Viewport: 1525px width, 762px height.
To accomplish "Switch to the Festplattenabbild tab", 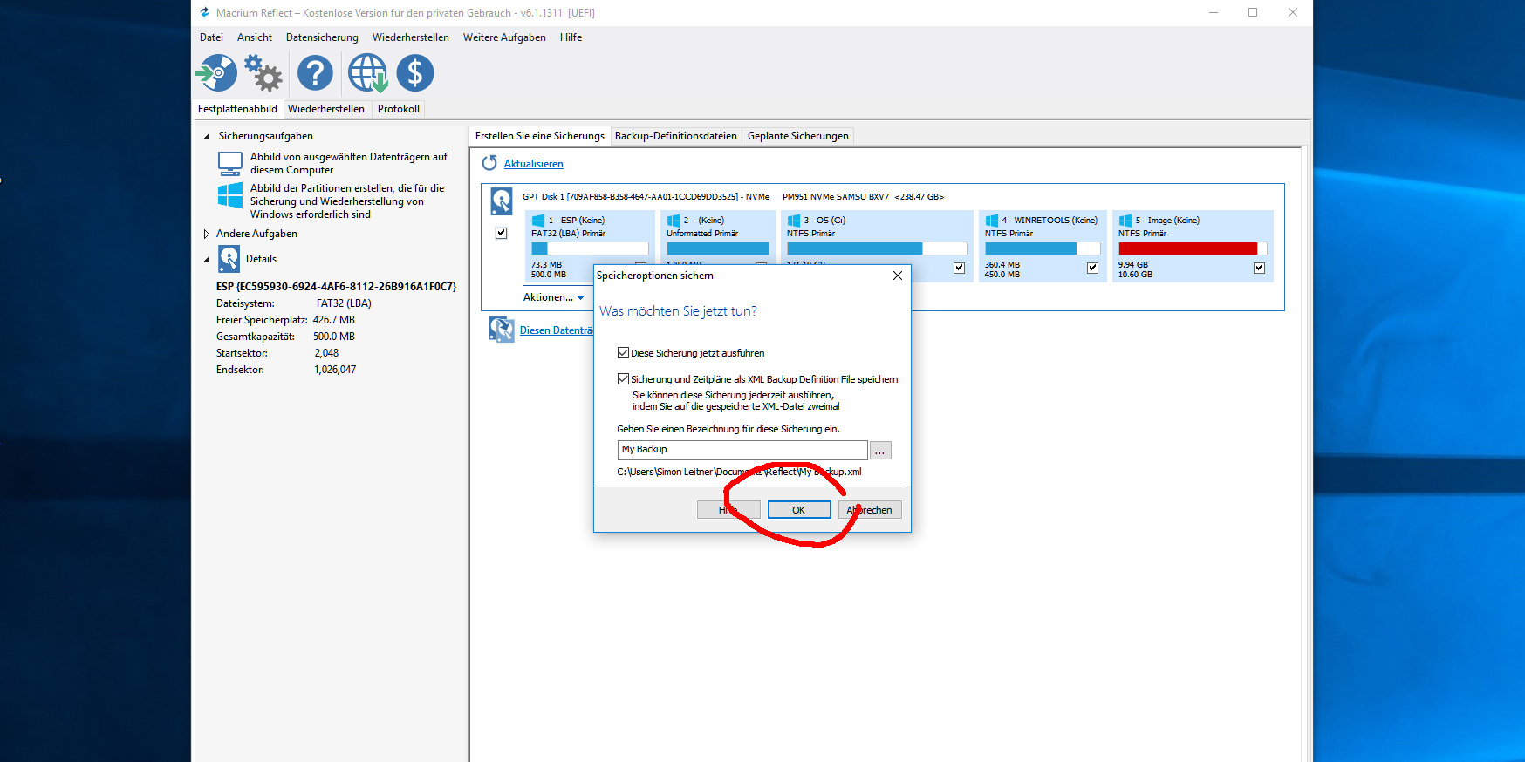I will click(x=237, y=109).
